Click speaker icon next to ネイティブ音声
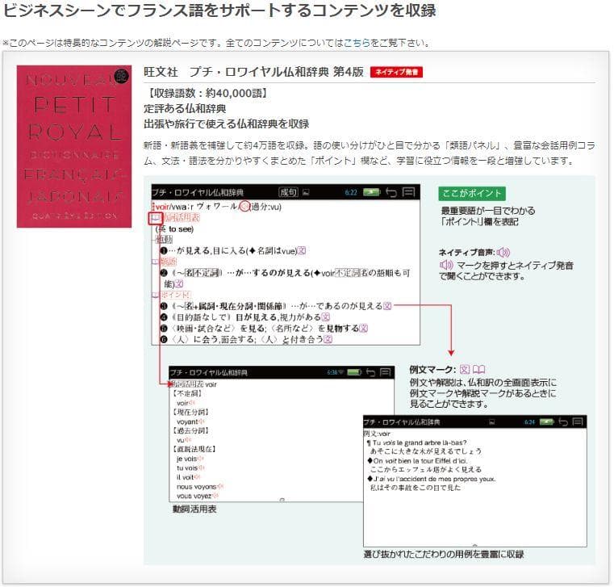 (503, 253)
